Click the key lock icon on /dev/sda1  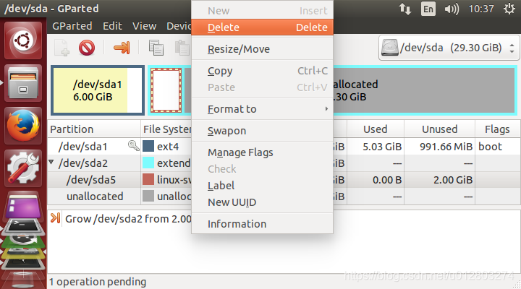pos(134,146)
